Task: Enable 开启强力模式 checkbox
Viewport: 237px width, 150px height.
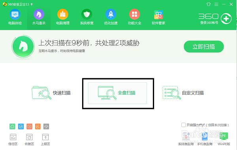Action: [x=183, y=125]
